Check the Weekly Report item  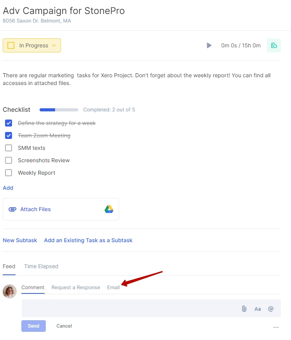[9, 173]
